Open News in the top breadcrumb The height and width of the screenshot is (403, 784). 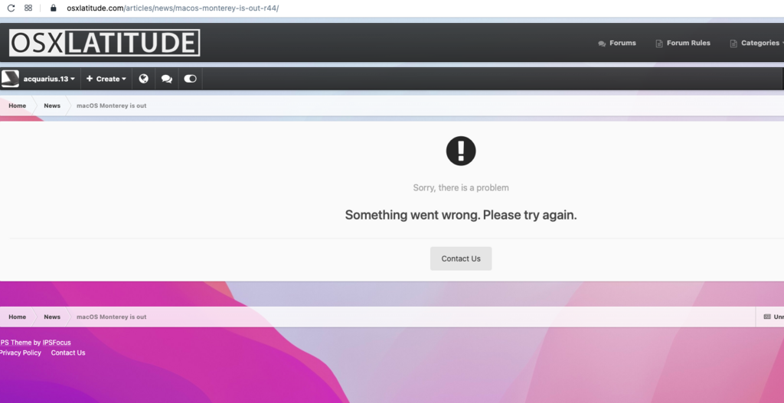click(52, 106)
